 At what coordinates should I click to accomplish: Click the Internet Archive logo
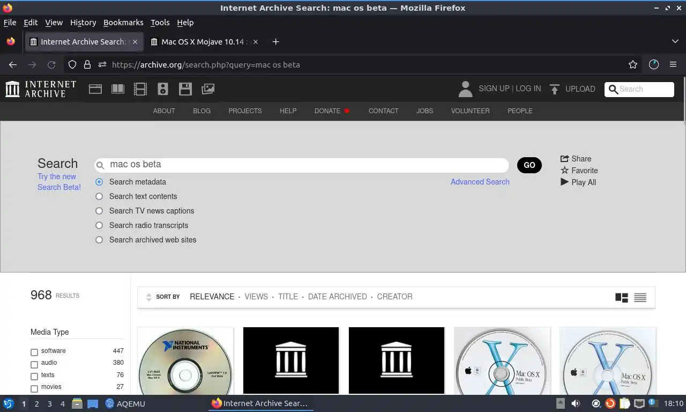click(41, 89)
